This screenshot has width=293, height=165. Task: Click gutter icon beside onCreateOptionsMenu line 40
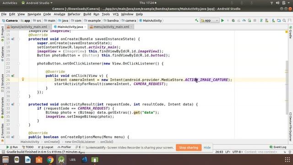click(12, 137)
